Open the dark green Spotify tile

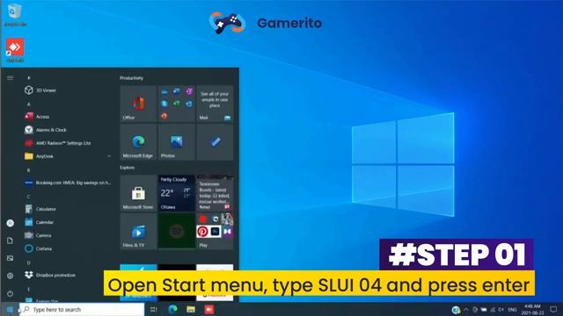point(177,231)
